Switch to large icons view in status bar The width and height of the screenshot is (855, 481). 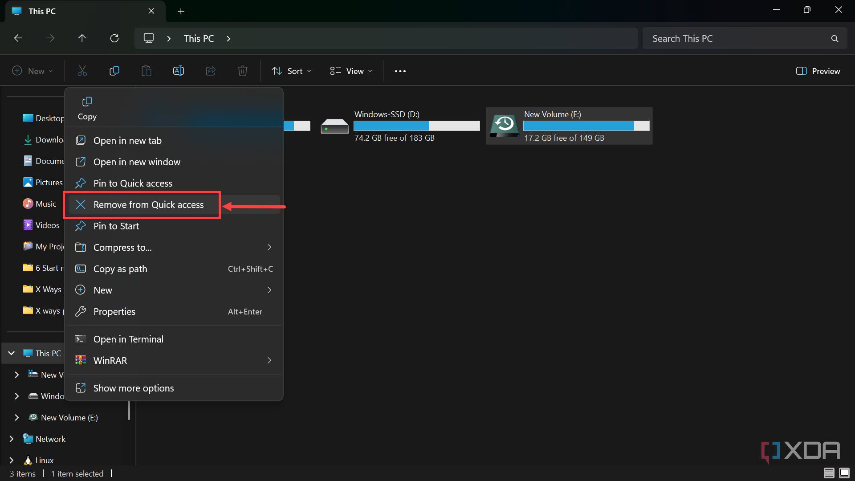coord(844,473)
